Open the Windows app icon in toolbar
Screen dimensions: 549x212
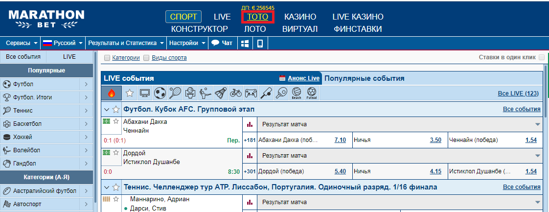click(245, 43)
